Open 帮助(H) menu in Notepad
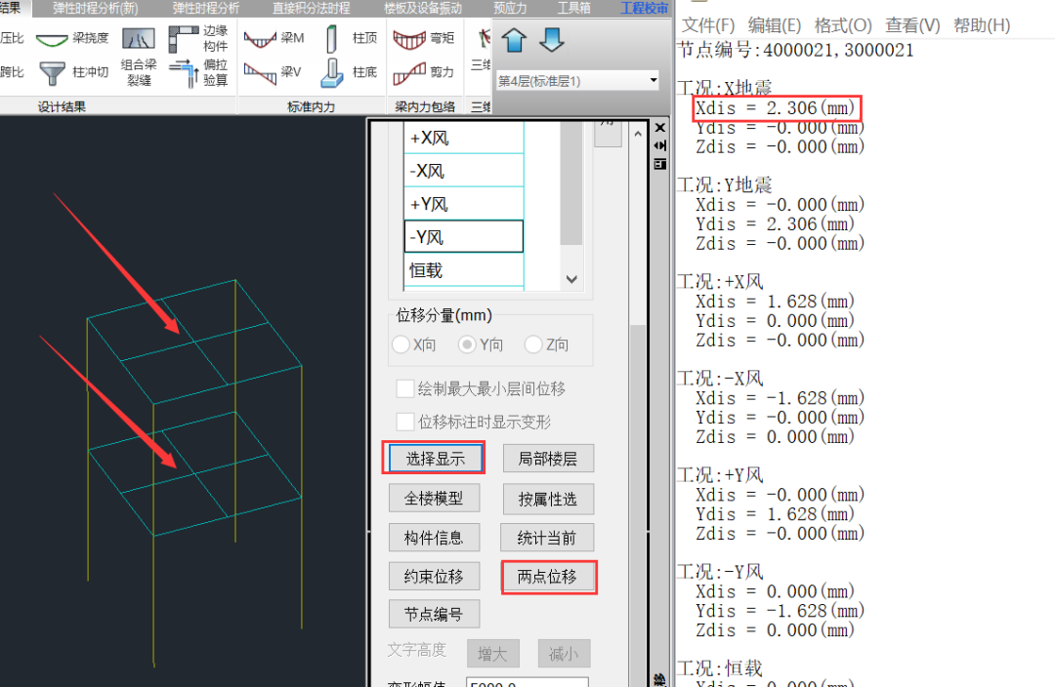The width and height of the screenshot is (1055, 687). coord(982,25)
